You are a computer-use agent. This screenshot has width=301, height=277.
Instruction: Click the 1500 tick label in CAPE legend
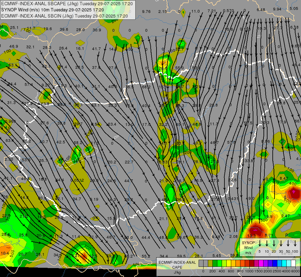tap(259, 271)
